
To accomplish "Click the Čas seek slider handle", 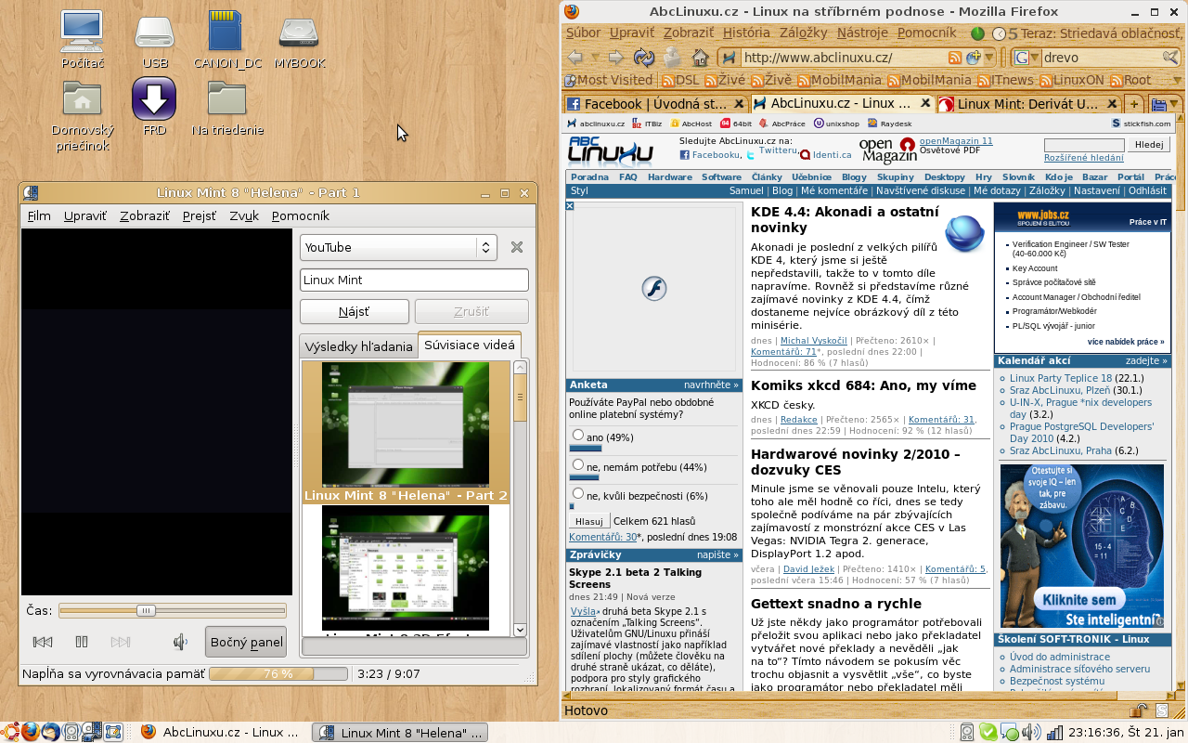I will click(x=146, y=610).
